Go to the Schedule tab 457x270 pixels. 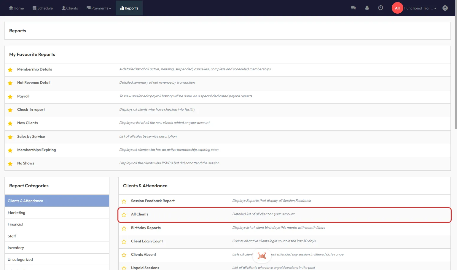pyautogui.click(x=43, y=8)
